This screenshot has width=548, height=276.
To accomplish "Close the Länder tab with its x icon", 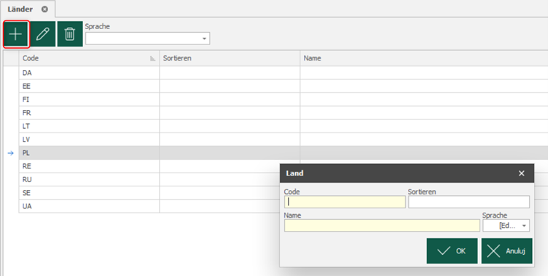I will [x=44, y=9].
